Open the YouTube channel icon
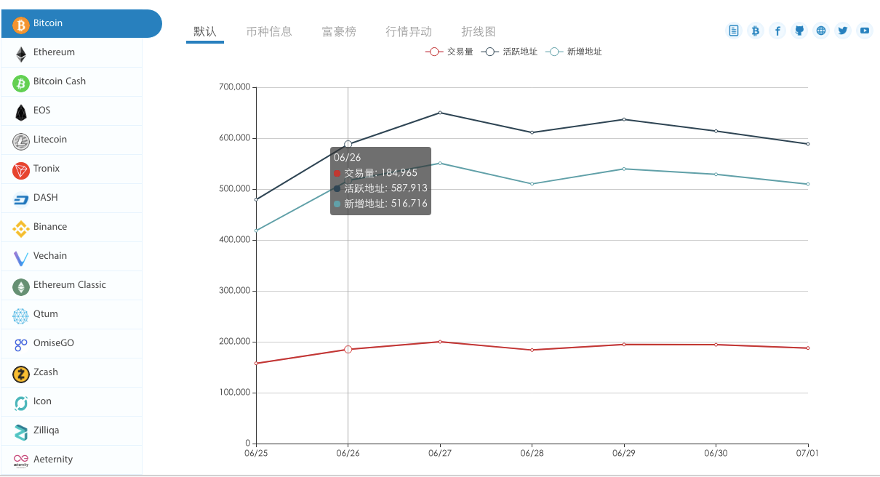Screen dimensions: 880x477 (865, 31)
